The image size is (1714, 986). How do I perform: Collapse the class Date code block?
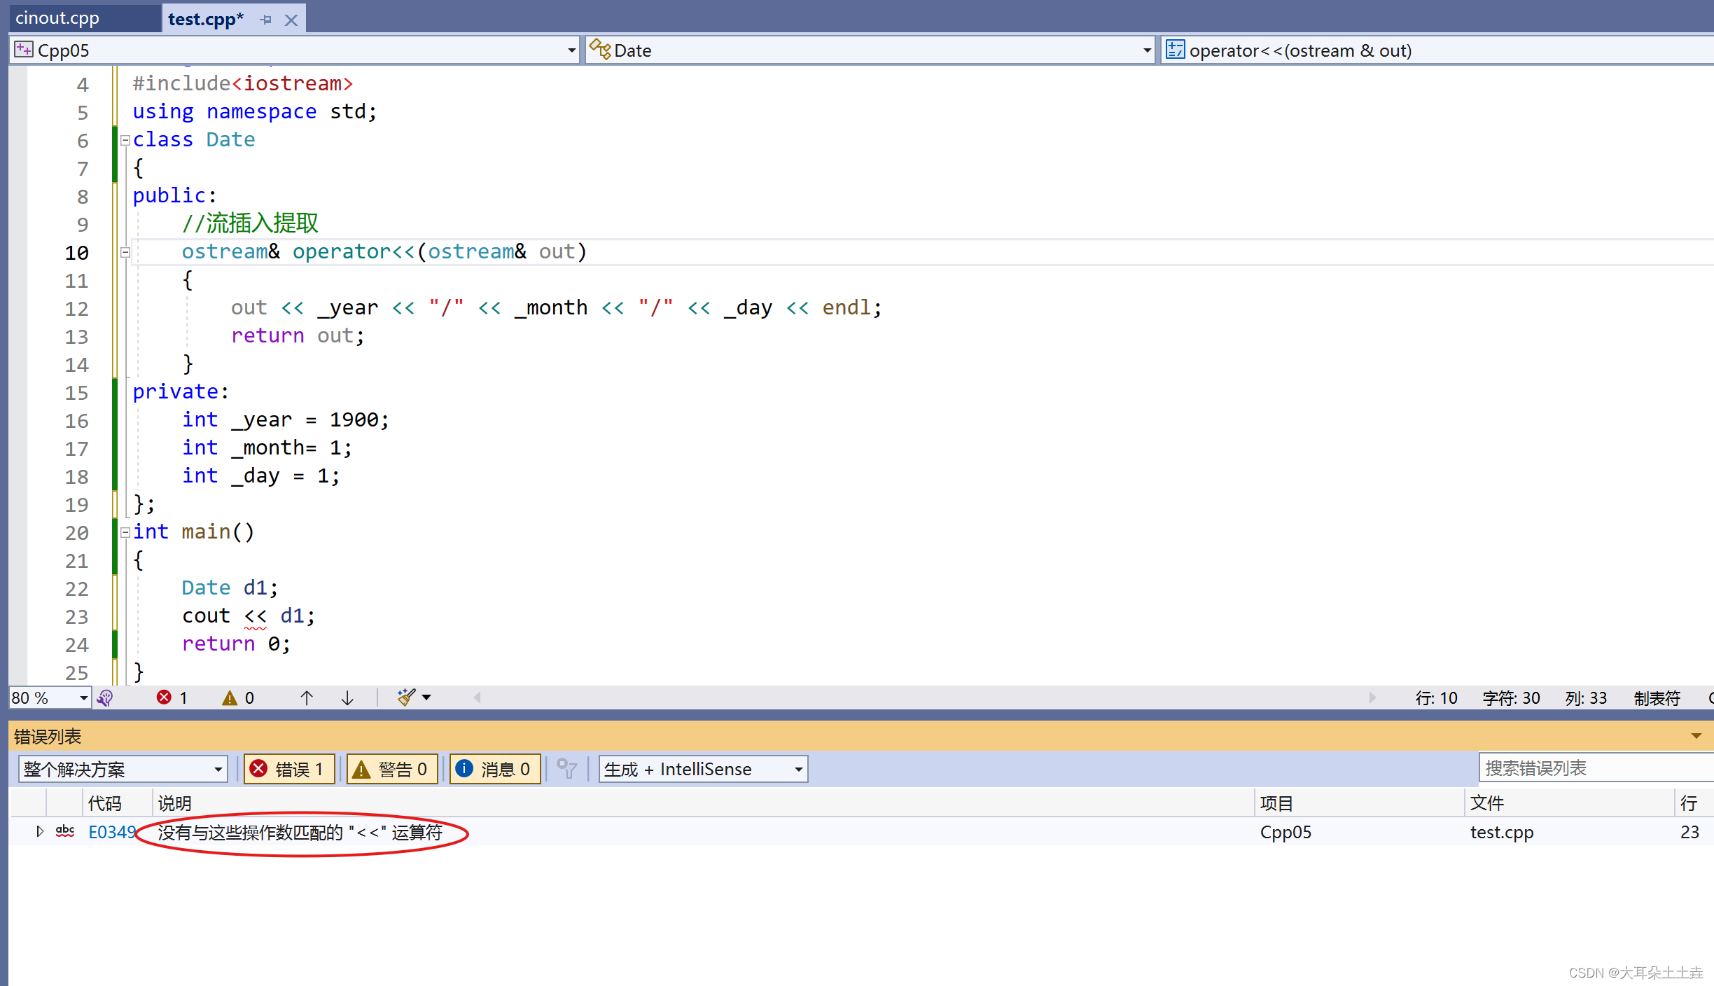(125, 140)
